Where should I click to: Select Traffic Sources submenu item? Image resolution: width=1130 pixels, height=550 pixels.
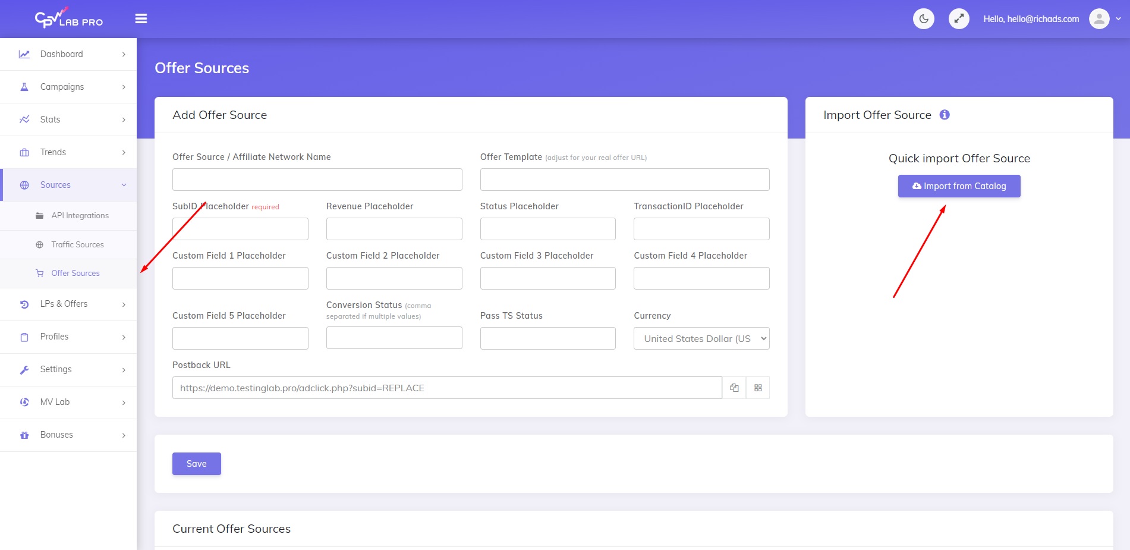[68, 245]
